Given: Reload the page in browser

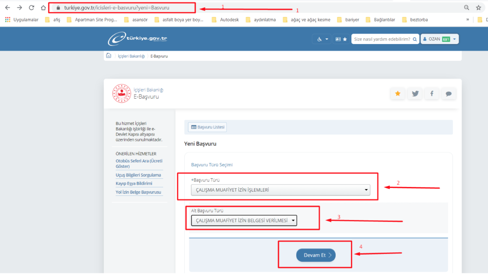Looking at the screenshot, I should (x=31, y=8).
